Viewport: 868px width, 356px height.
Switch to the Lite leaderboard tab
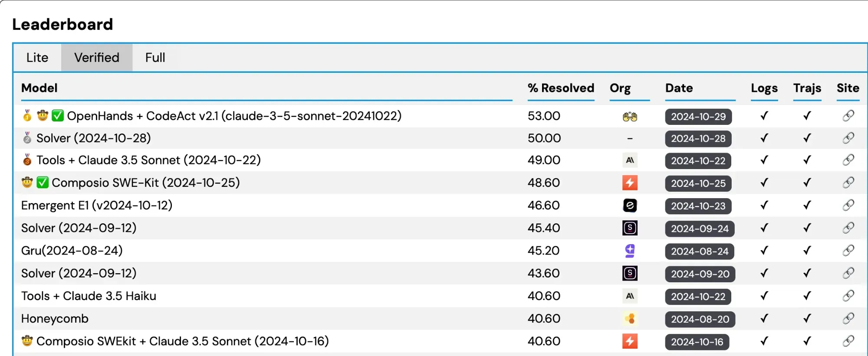click(37, 58)
